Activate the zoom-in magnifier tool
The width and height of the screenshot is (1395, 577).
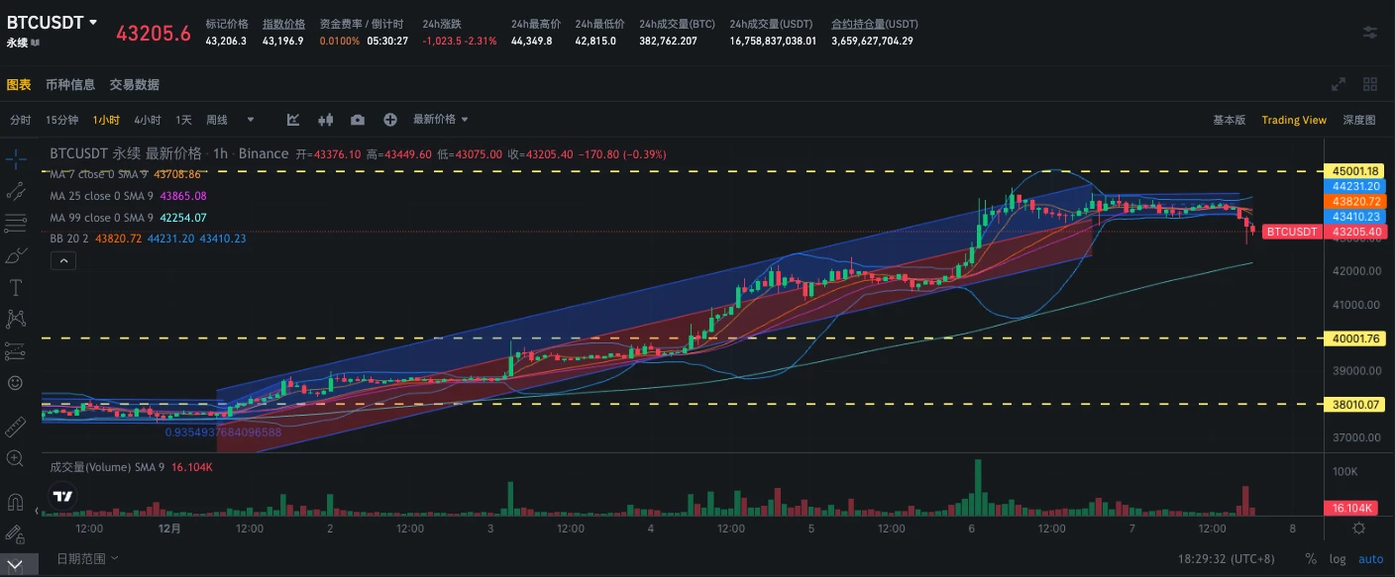[15, 458]
